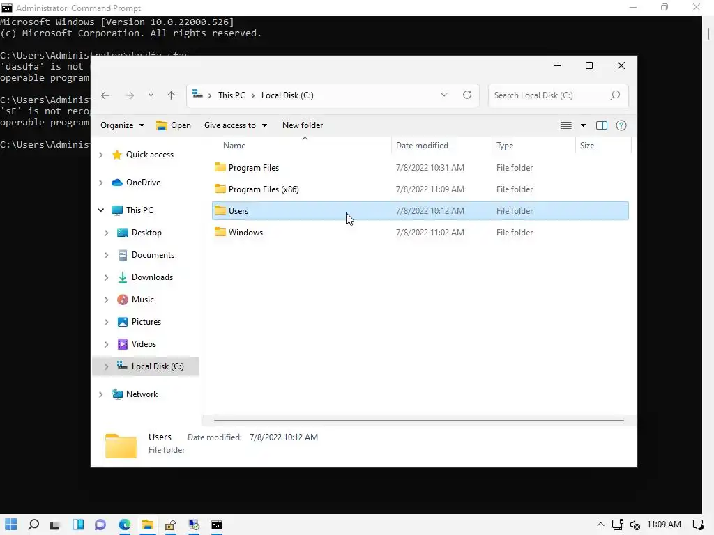
Task: Open the Organize menu
Action: click(122, 125)
